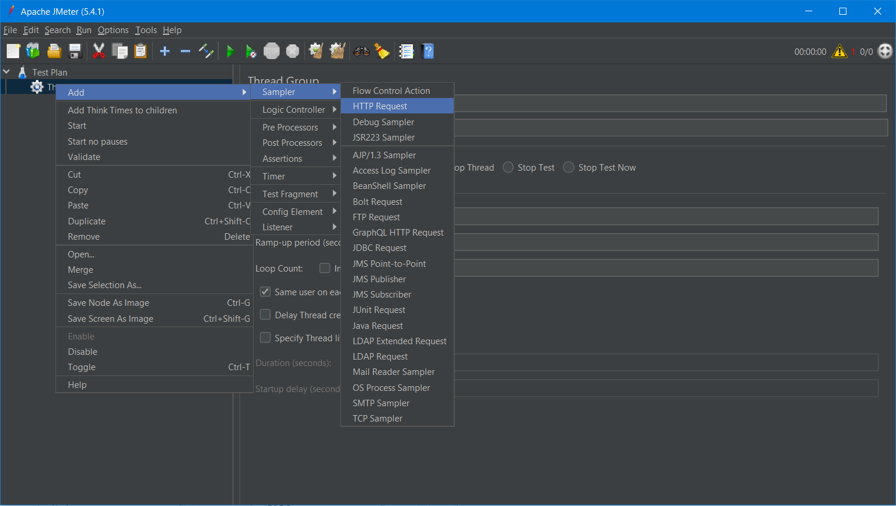The height and width of the screenshot is (506, 896).
Task: Select HTTP Request sampler
Action: pyautogui.click(x=398, y=106)
